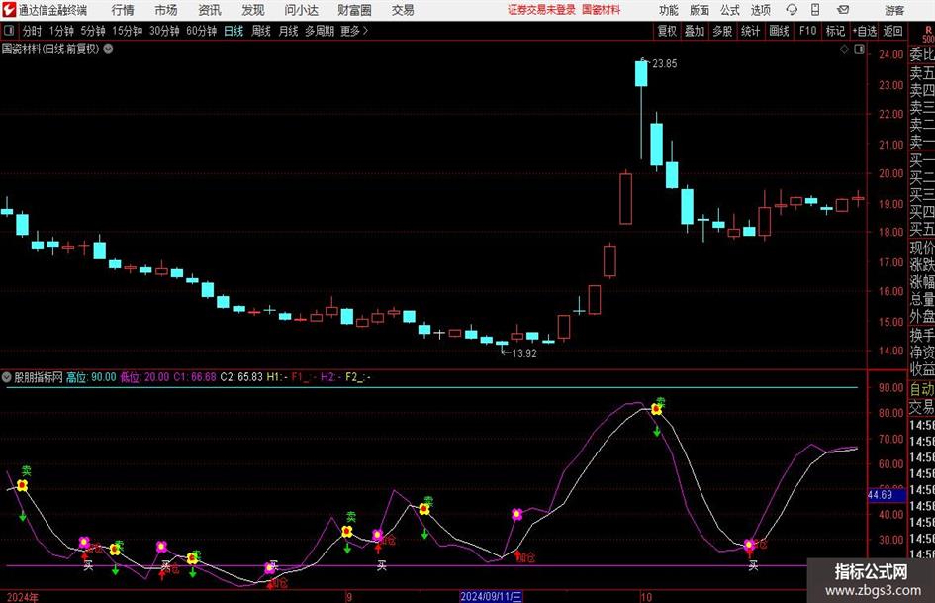Click 证券交易未登录 login status link
The width and height of the screenshot is (935, 603).
(x=541, y=10)
